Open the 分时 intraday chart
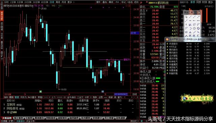The image size is (216, 123). 6,2
